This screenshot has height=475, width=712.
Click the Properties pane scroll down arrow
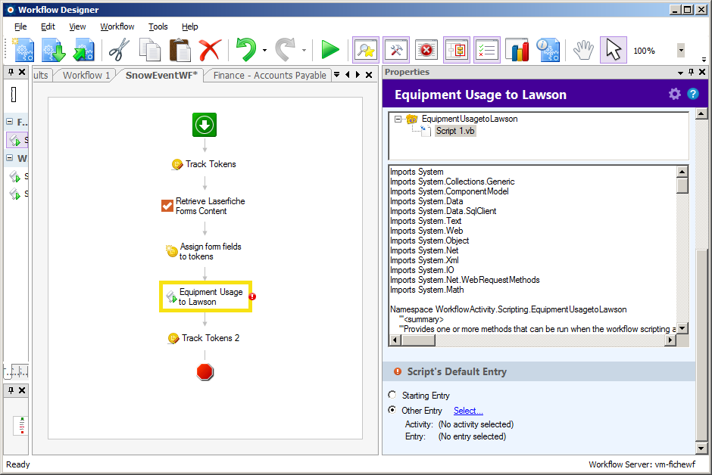701,449
